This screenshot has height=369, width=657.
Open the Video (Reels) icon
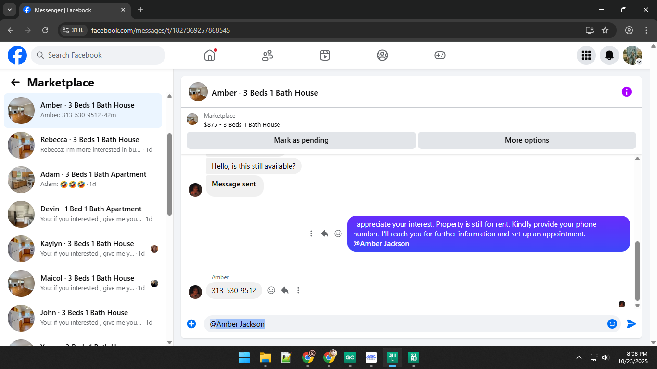tap(325, 55)
